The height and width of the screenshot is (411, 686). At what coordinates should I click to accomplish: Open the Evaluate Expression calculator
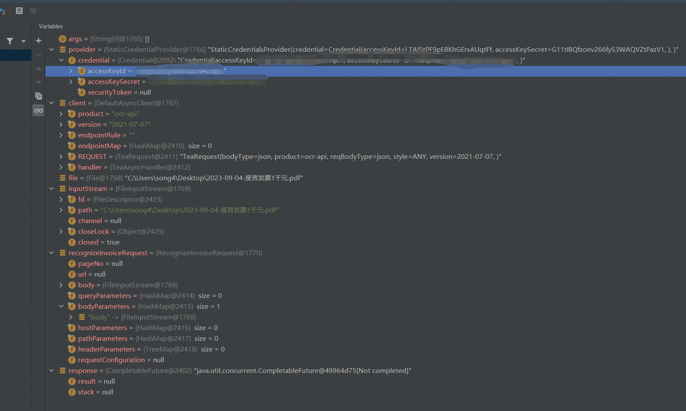(x=19, y=11)
